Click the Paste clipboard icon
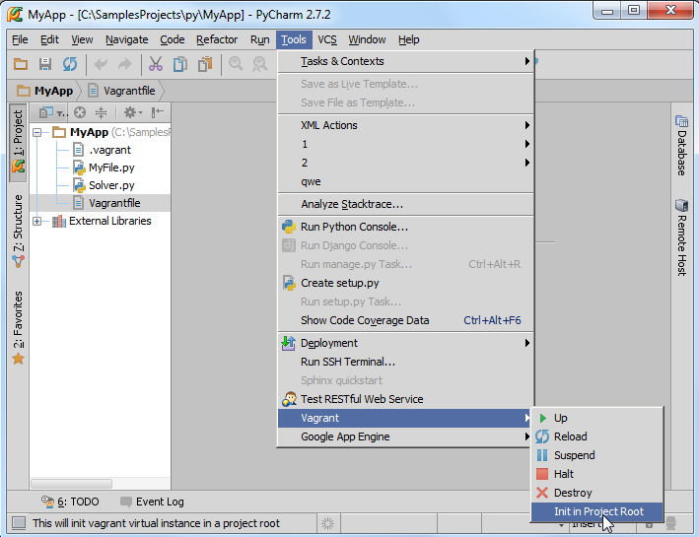 [205, 65]
